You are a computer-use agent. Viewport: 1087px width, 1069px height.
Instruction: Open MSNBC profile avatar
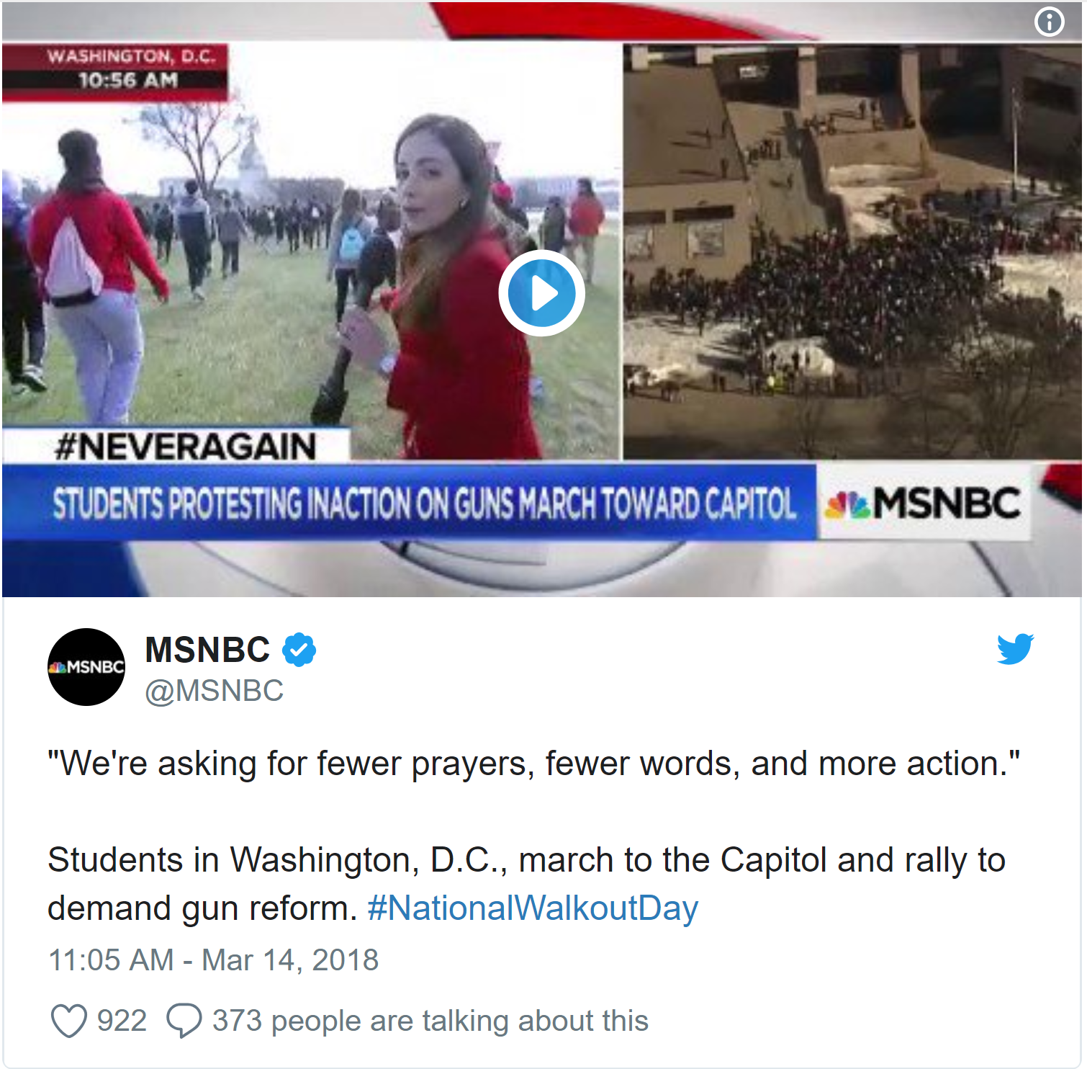pyautogui.click(x=86, y=667)
